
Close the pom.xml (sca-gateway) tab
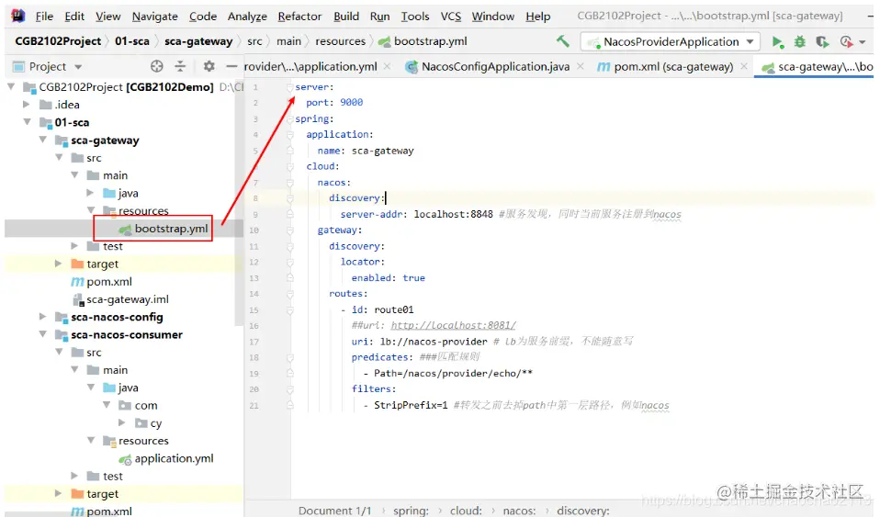(744, 66)
